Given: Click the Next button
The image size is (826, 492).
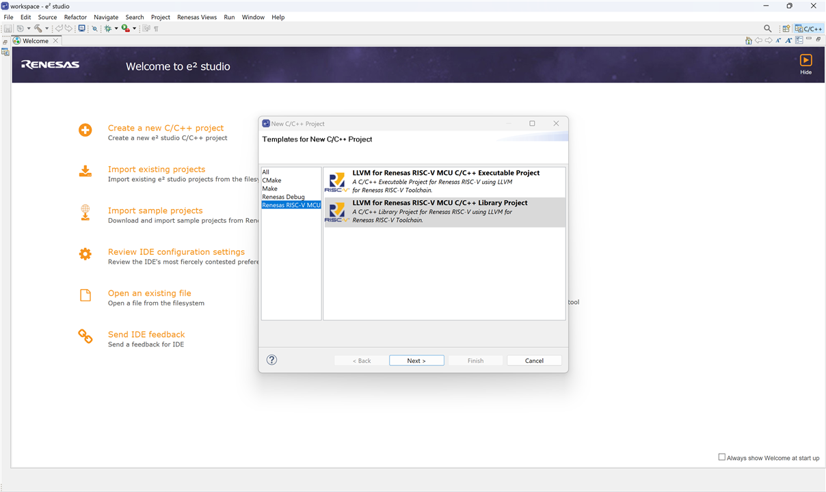Looking at the screenshot, I should pyautogui.click(x=416, y=361).
